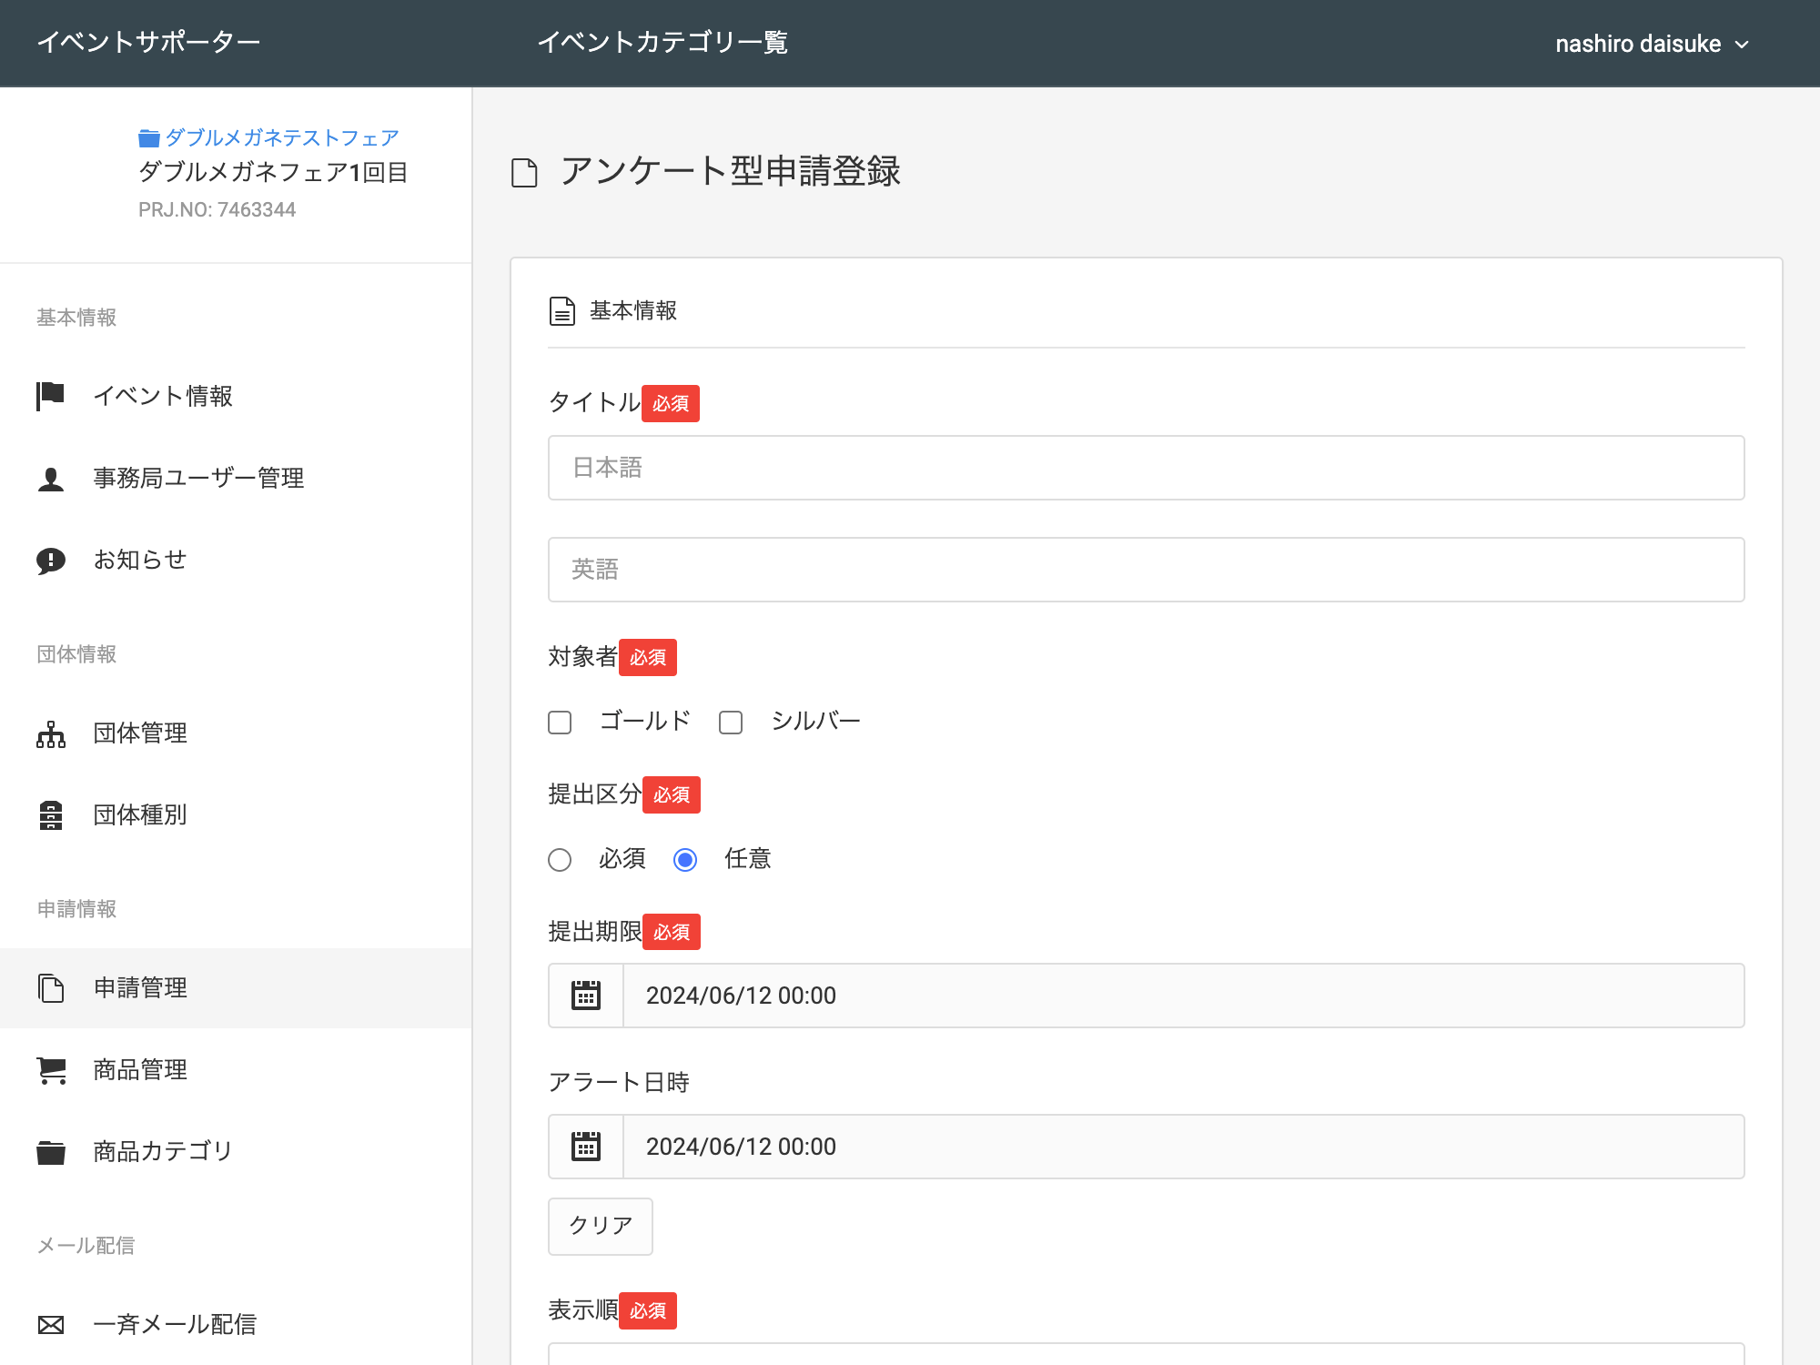Click the org chart icon beside 団体管理
This screenshot has height=1365, width=1820.
[x=51, y=733]
